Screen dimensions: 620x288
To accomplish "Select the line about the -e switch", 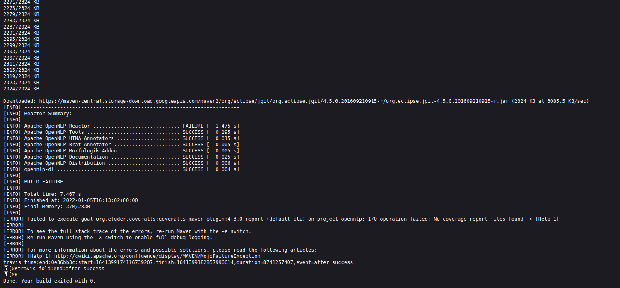I will 127,231.
